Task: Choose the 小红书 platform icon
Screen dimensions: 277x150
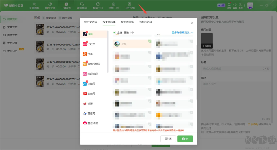Action: [x=85, y=44]
